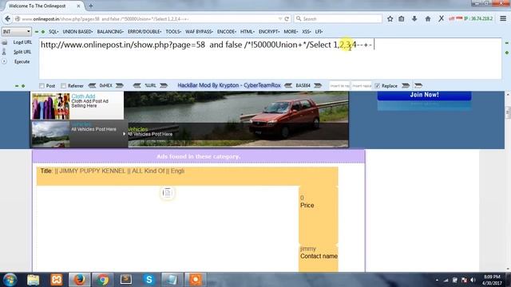Image resolution: width=511 pixels, height=287 pixels.
Task: Click inside the HackBar URL text area
Action: [270, 58]
